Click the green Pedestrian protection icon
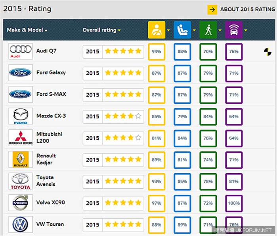The width and height of the screenshot is (277, 236). click(208, 30)
